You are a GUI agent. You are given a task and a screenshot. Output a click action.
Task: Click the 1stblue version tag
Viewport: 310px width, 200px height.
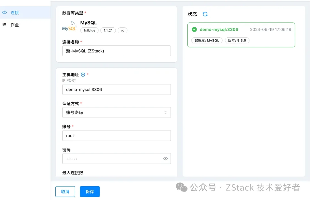pyautogui.click(x=89, y=30)
